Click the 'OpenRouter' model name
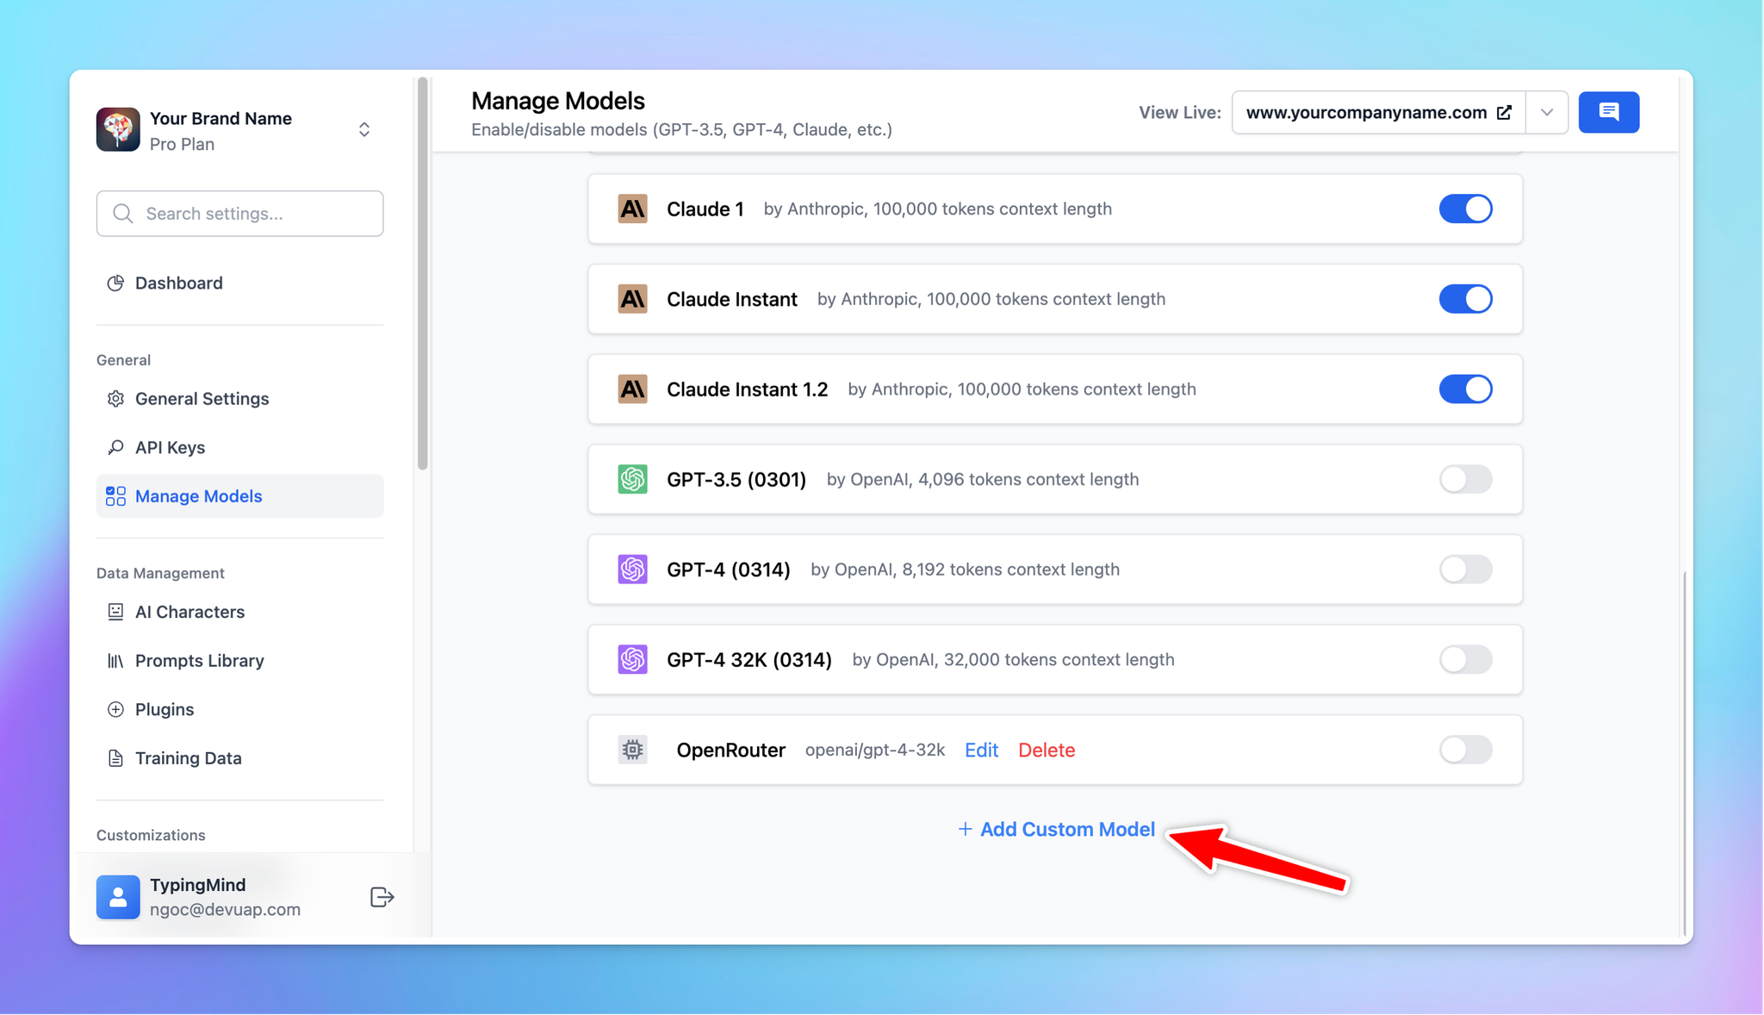The height and width of the screenshot is (1015, 1764). (731, 750)
